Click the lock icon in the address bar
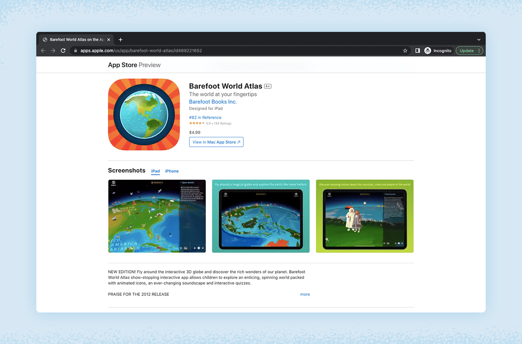The image size is (522, 344). 75,51
